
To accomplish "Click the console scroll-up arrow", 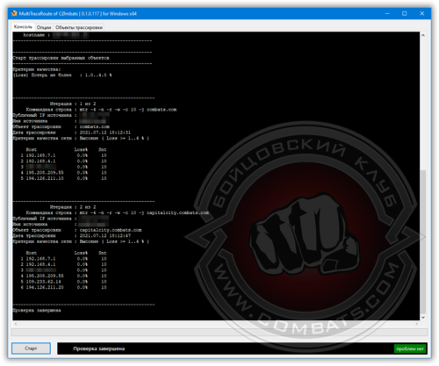I will point(423,35).
